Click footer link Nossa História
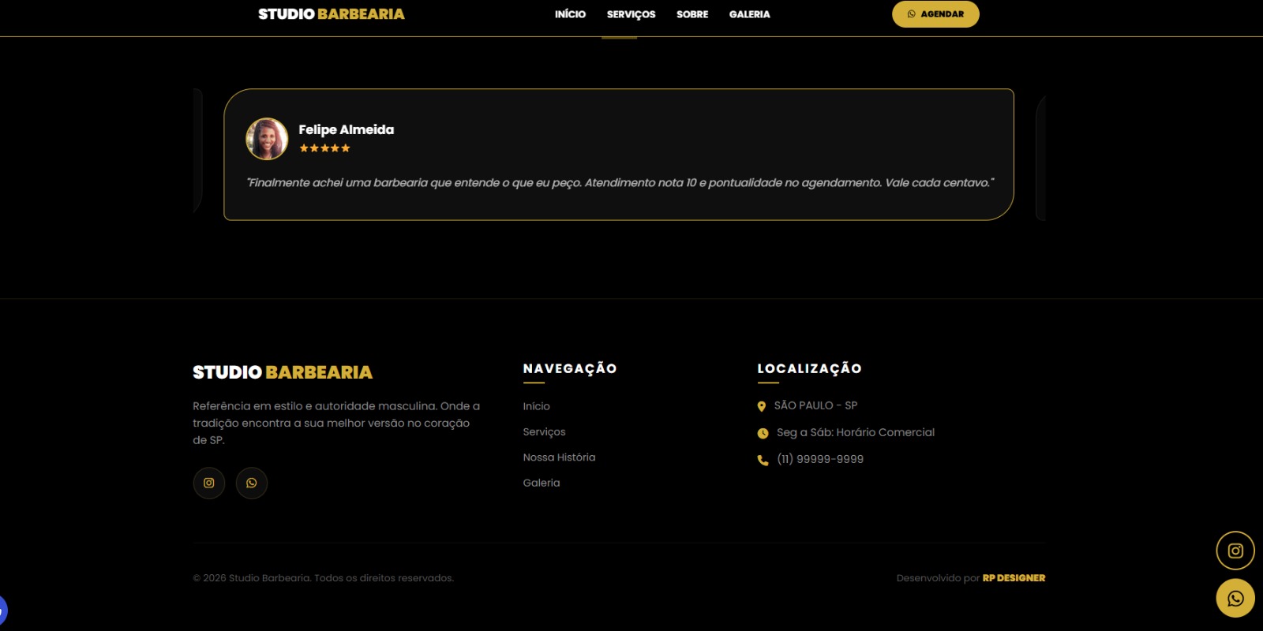 click(x=559, y=457)
